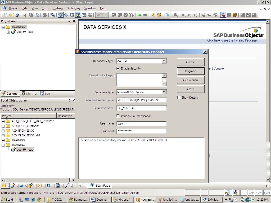The height and width of the screenshot is (203, 271).
Task: Click the Password field
Action: (x=142, y=131)
